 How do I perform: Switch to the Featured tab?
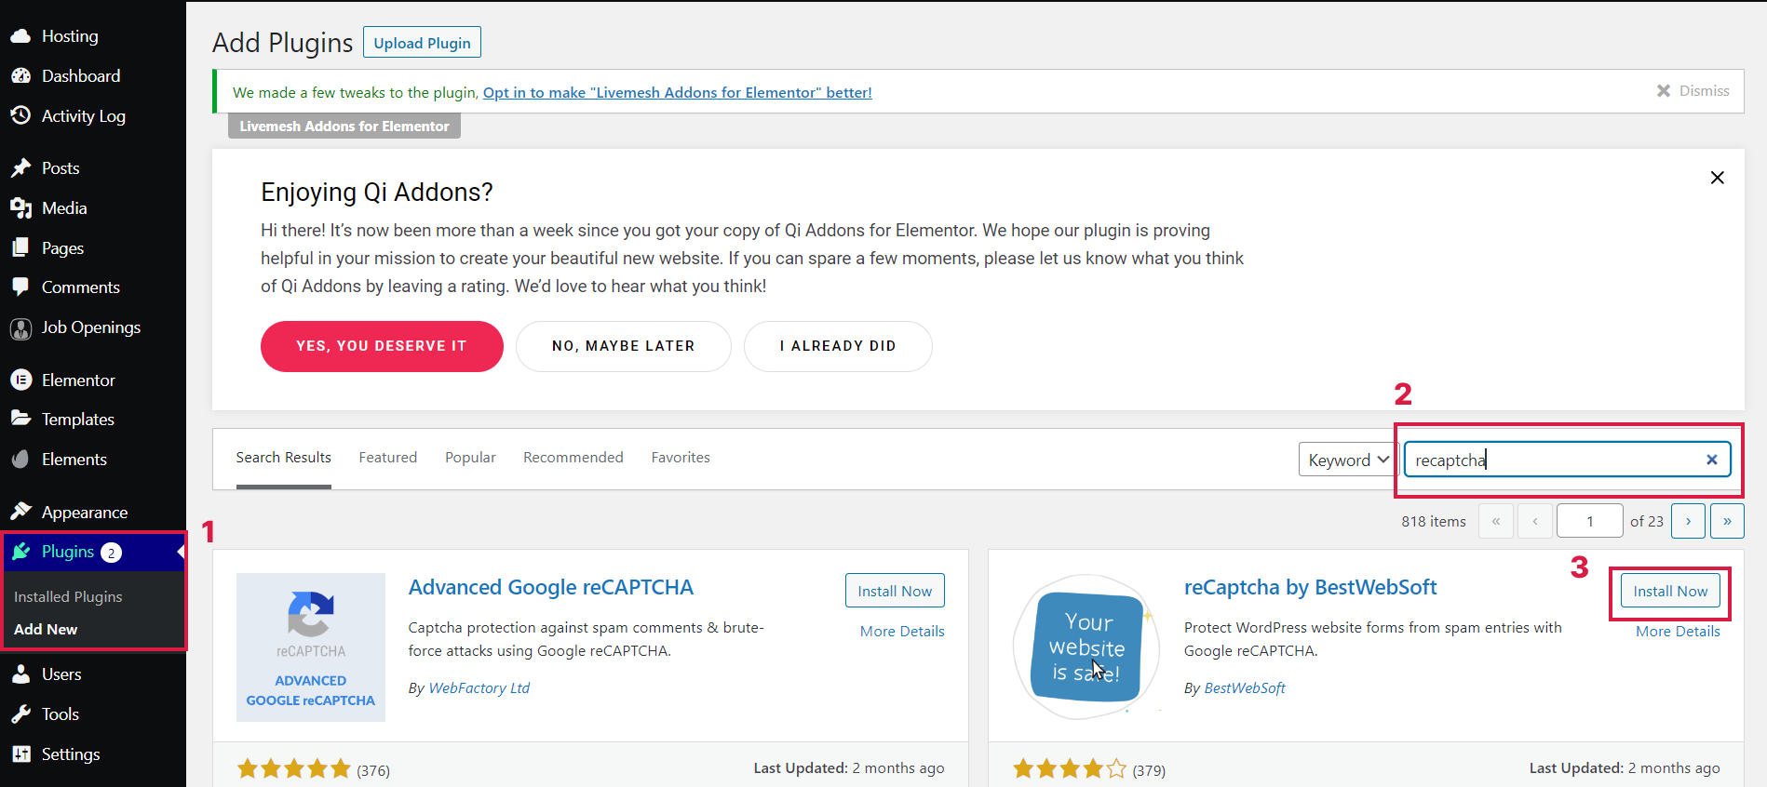pos(388,458)
